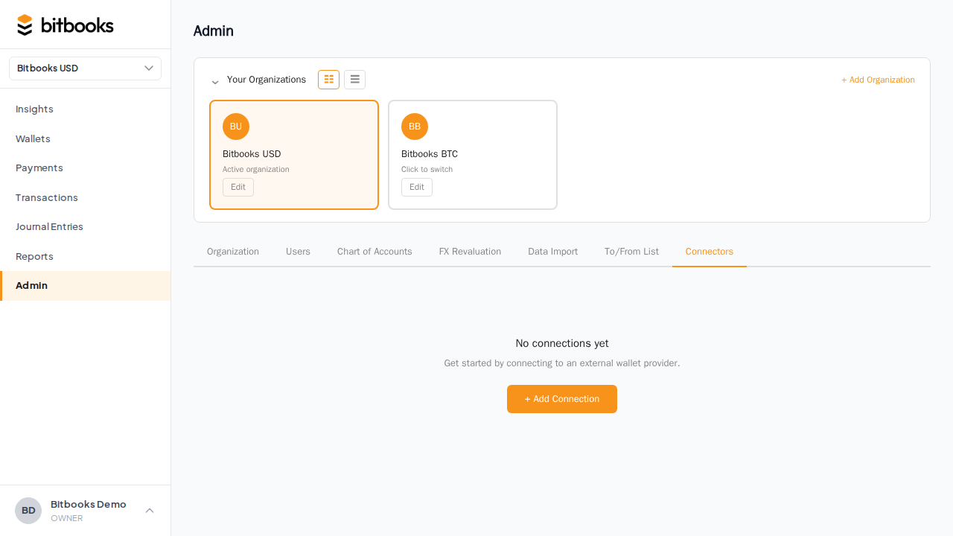Image resolution: width=953 pixels, height=536 pixels.
Task: Click the 'No connections yet' message
Action: point(562,343)
